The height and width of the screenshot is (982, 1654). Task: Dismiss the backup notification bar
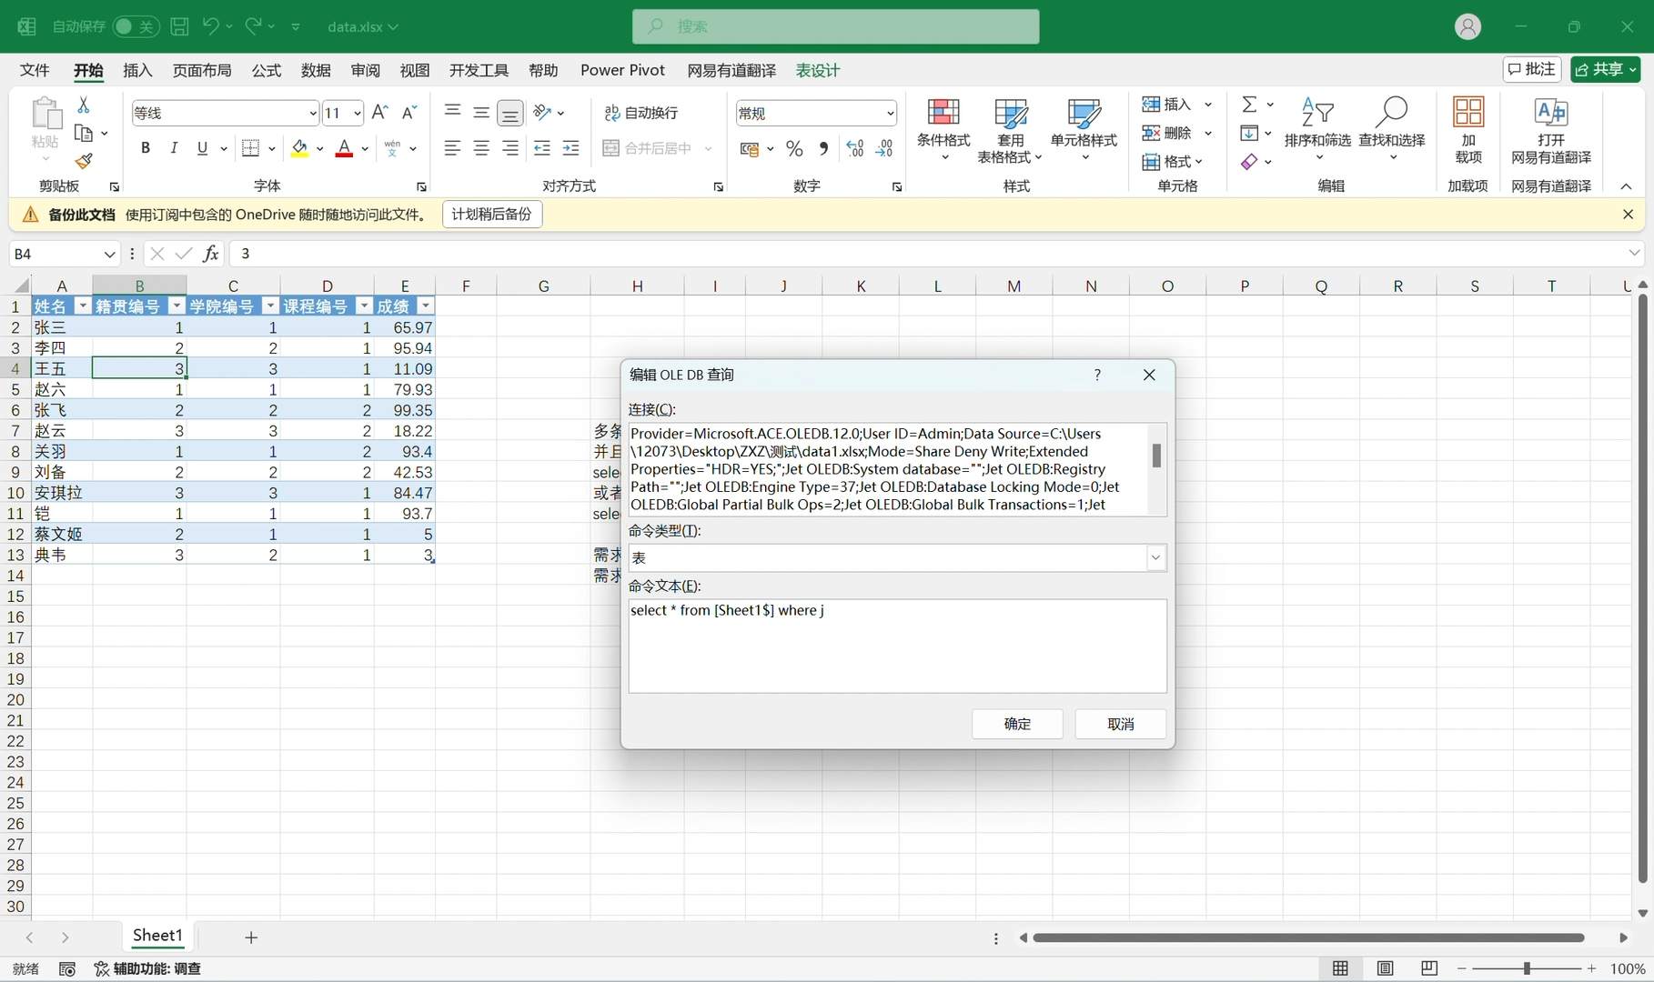pos(1628,215)
